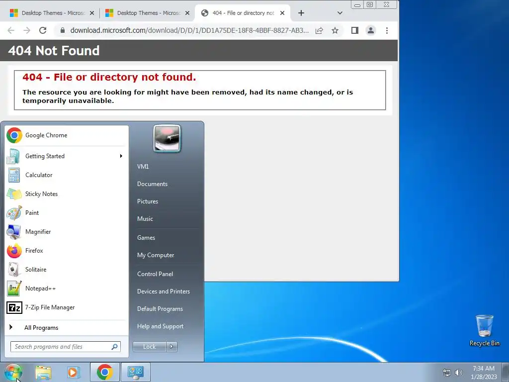This screenshot has height=382, width=509.
Task: Go back in Chrome
Action: pos(11,30)
